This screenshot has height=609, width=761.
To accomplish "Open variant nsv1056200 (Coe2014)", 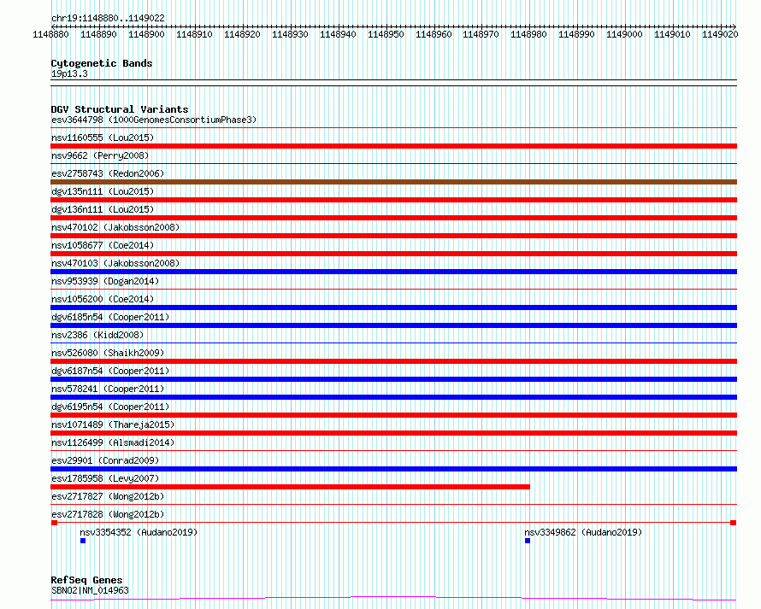I will (103, 299).
